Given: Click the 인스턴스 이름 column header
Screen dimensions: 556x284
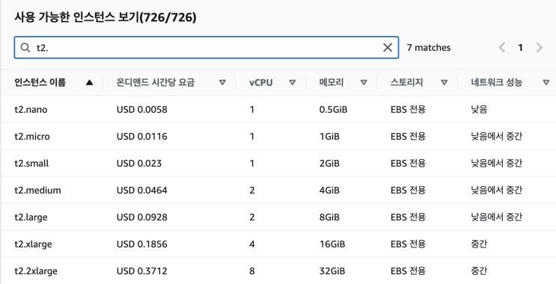Looking at the screenshot, I should coord(40,82).
